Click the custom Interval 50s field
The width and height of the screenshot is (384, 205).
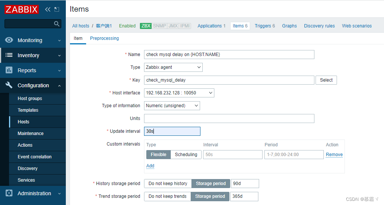coord(233,155)
